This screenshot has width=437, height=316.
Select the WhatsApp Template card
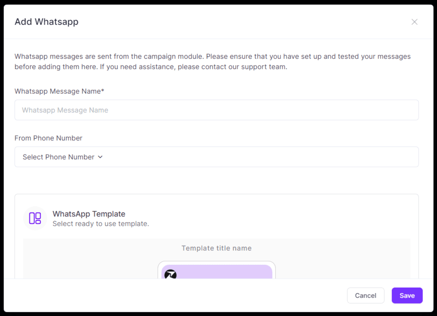(x=217, y=218)
